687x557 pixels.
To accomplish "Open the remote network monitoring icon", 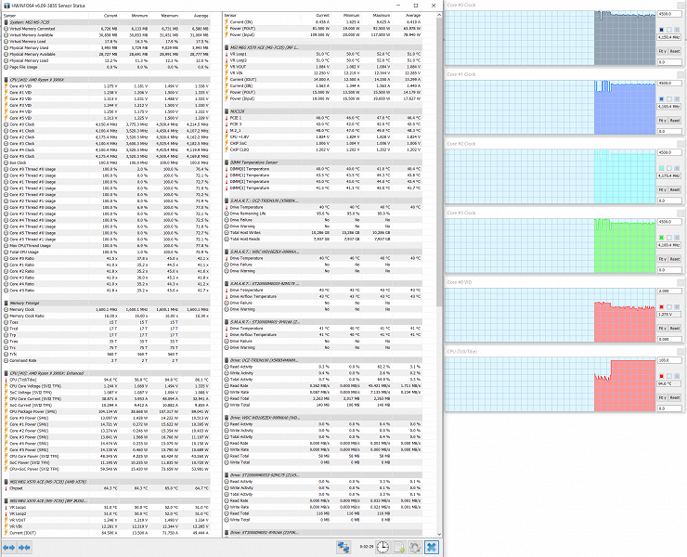I will 343,547.
